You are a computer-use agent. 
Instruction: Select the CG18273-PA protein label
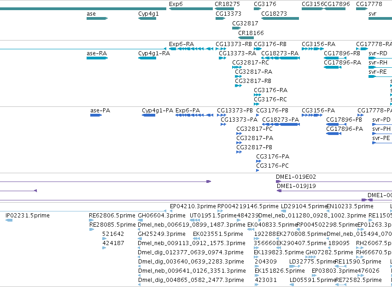[x=281, y=120]
